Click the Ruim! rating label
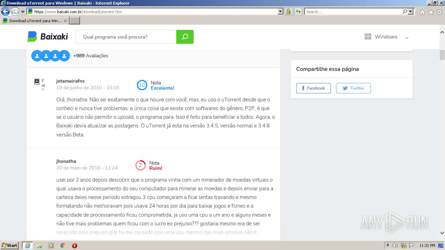445x250 pixels. [156, 168]
